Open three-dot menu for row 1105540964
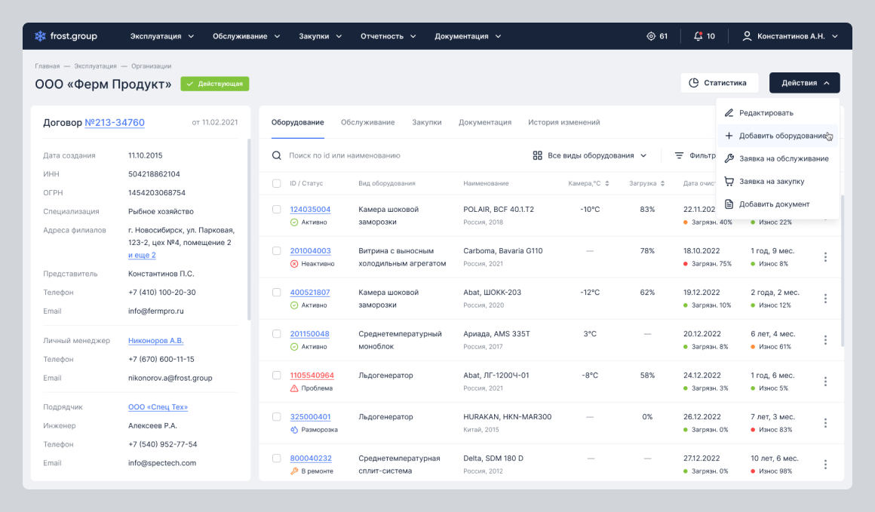The image size is (875, 512). 825,382
